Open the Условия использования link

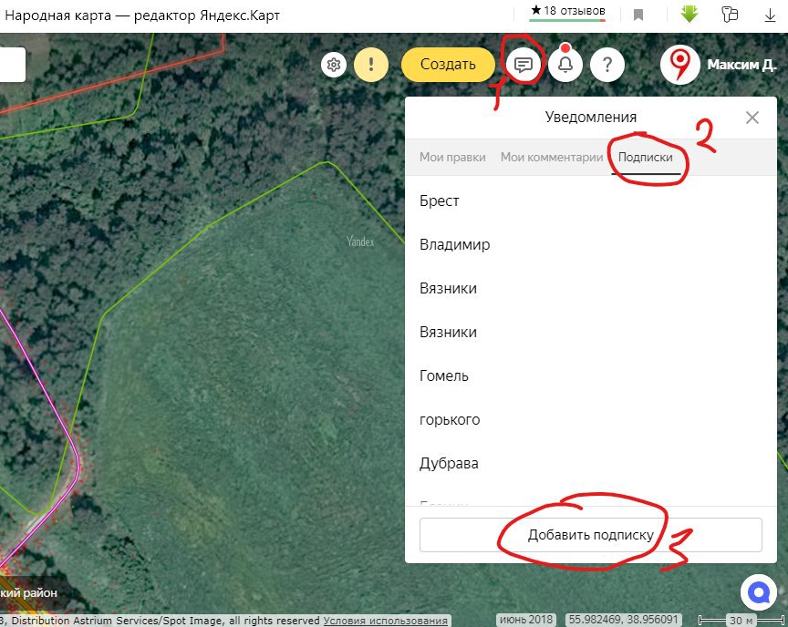coord(385,621)
